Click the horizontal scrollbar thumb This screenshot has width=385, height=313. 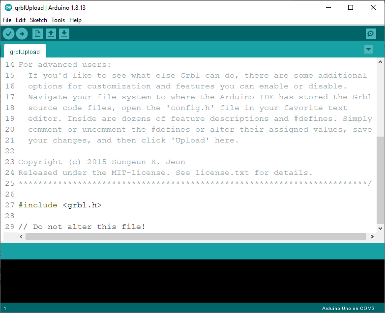(196, 236)
